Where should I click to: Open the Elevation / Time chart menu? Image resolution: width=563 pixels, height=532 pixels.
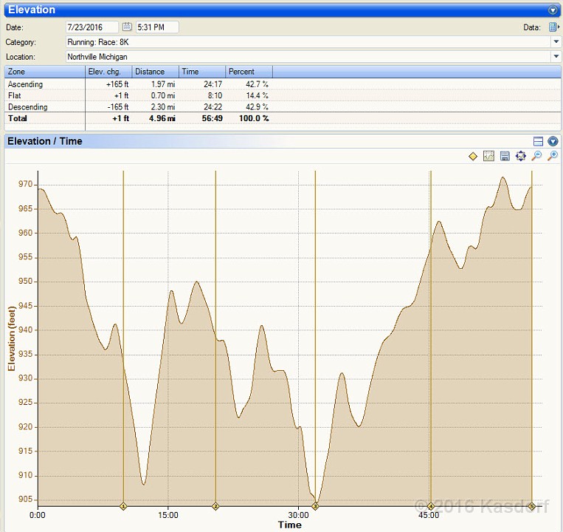(x=553, y=141)
